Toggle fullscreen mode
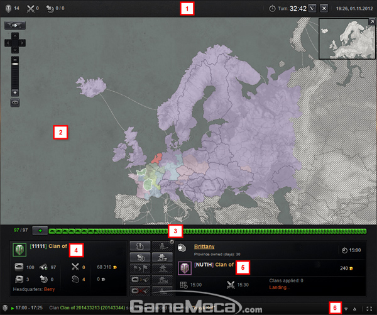This screenshot has height=315, width=377. pyautogui.click(x=369, y=309)
